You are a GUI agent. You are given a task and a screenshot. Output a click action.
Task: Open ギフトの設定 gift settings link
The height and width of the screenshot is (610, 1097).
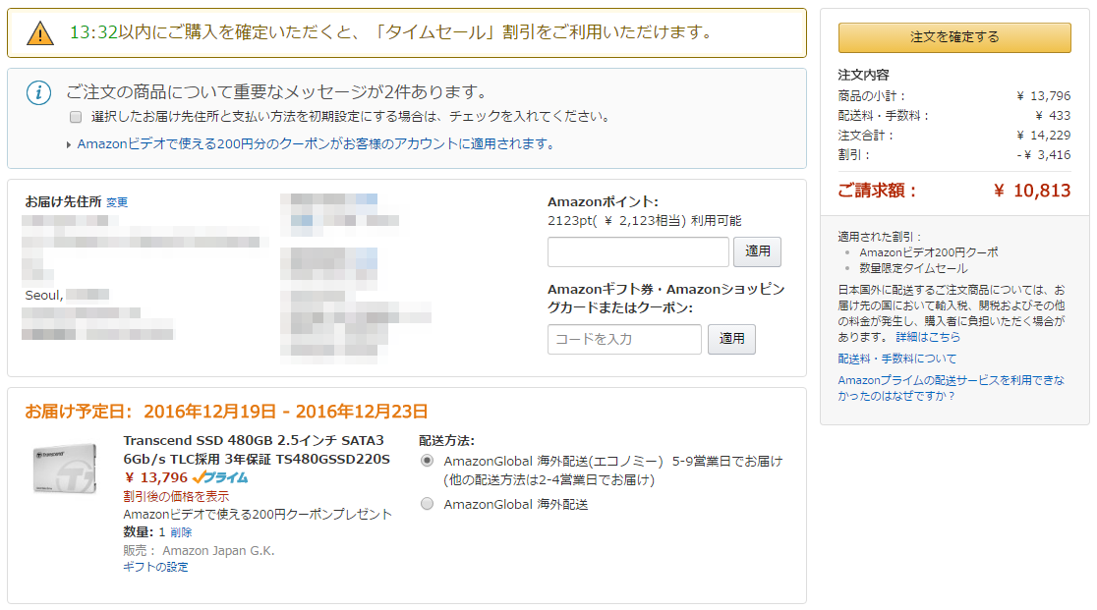(x=155, y=567)
